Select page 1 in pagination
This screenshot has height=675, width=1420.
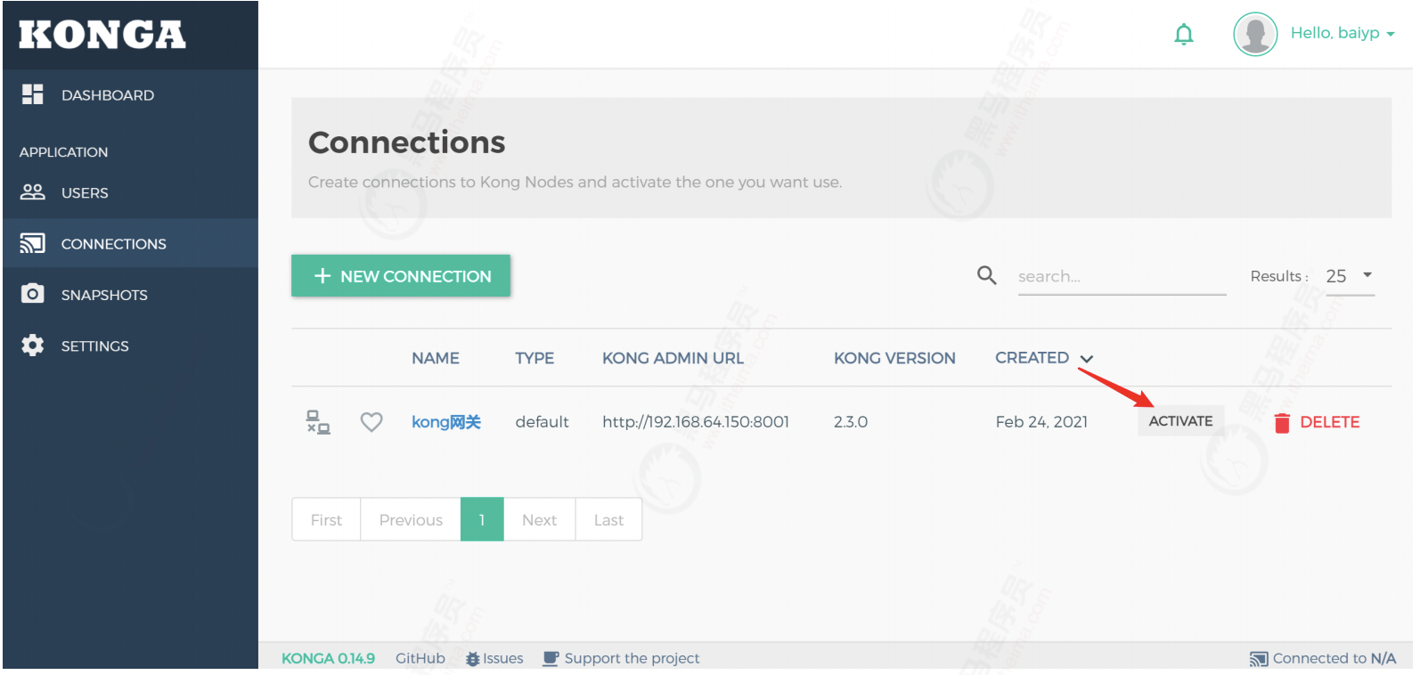point(482,519)
